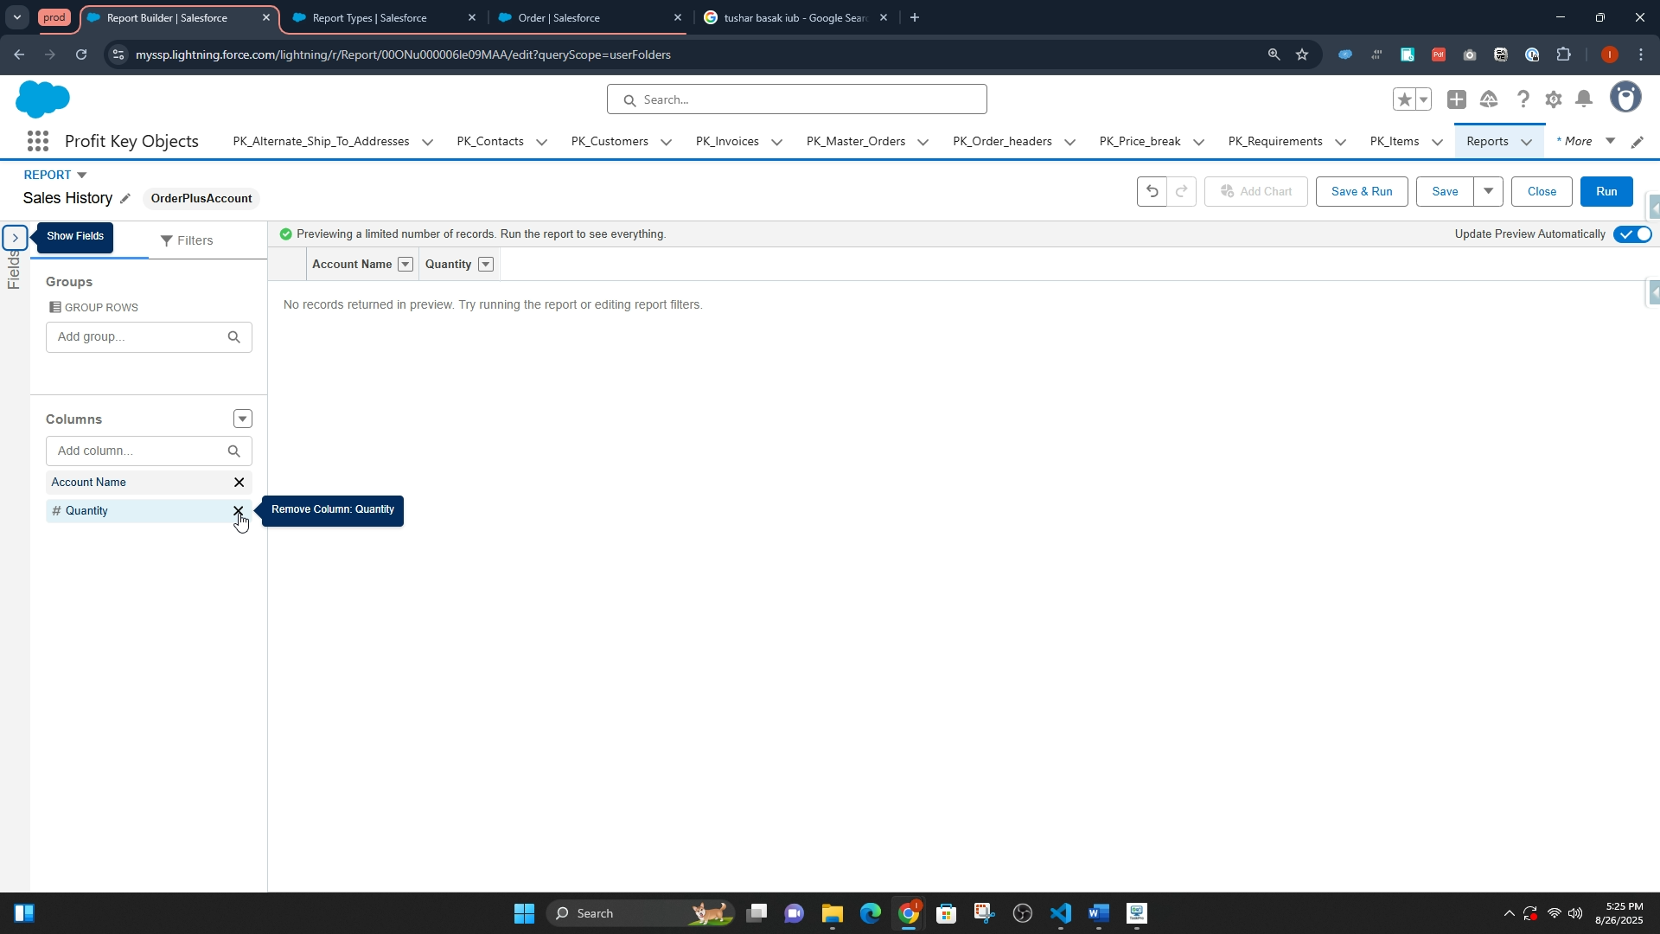Open the Columns options dropdown
This screenshot has height=934, width=1660.
[243, 419]
